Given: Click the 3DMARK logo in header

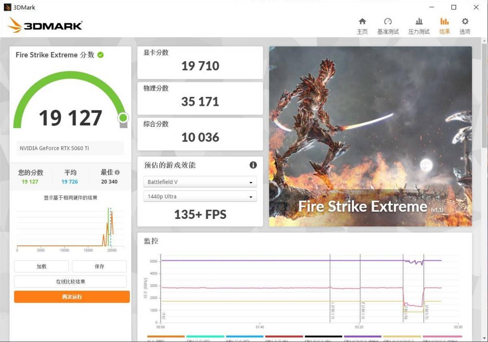Looking at the screenshot, I should tap(45, 26).
